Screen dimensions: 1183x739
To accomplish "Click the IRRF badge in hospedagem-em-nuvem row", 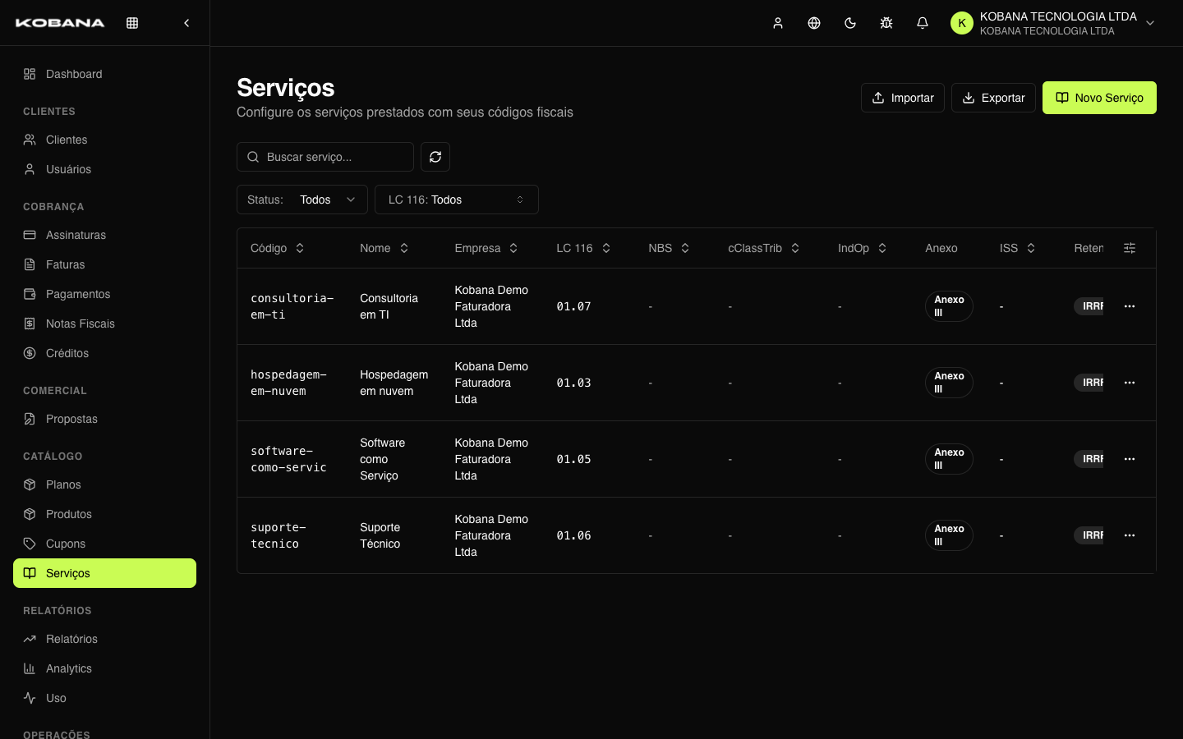I will (x=1089, y=383).
